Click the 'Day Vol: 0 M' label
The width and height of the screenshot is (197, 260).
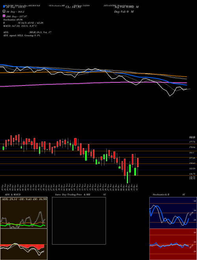click(124, 11)
